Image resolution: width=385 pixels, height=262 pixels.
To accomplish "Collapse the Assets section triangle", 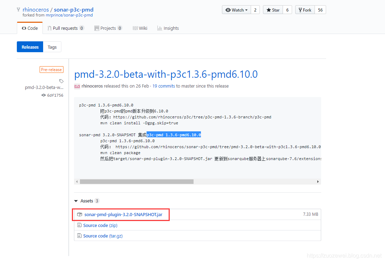I will pos(76,201).
